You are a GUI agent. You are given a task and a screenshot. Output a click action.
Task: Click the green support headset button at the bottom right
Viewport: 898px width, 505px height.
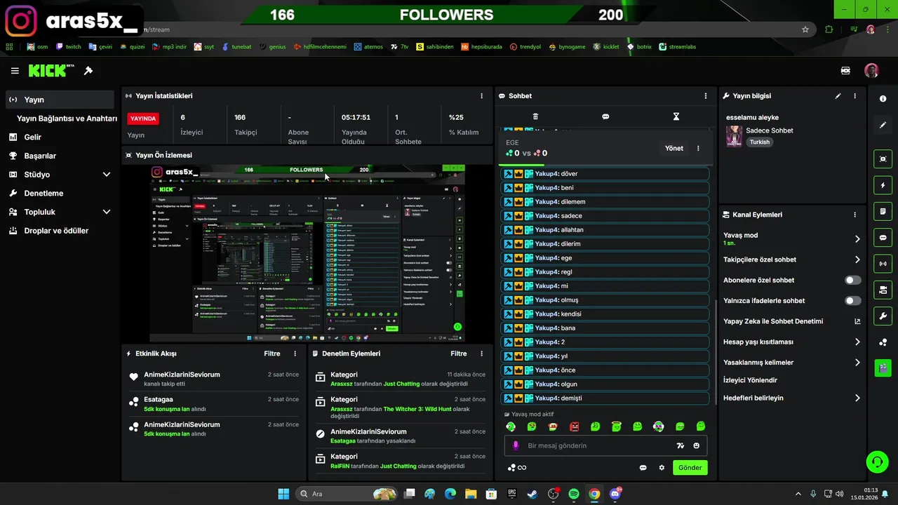(877, 462)
